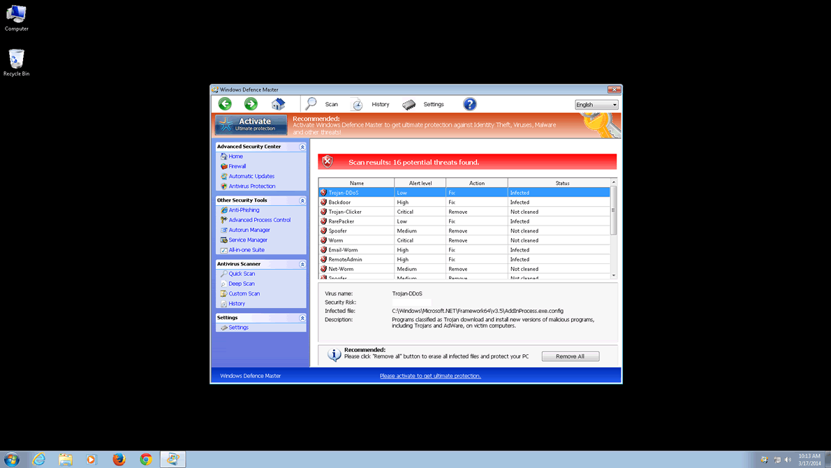Open Advanced Process Control
Image resolution: width=831 pixels, height=468 pixels.
[x=259, y=220]
